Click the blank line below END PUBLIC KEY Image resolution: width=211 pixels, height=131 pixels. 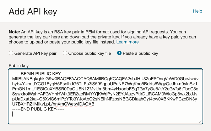(x=94, y=114)
